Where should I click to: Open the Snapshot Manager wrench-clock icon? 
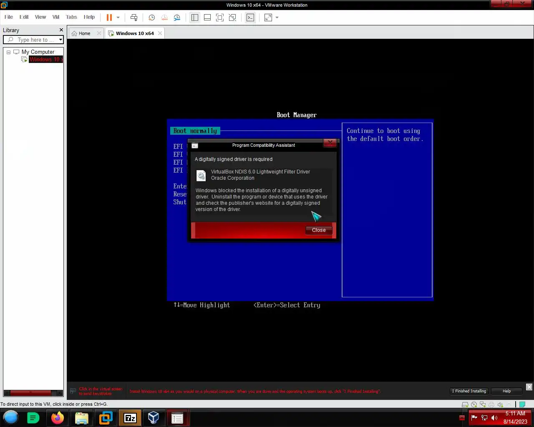click(x=177, y=18)
